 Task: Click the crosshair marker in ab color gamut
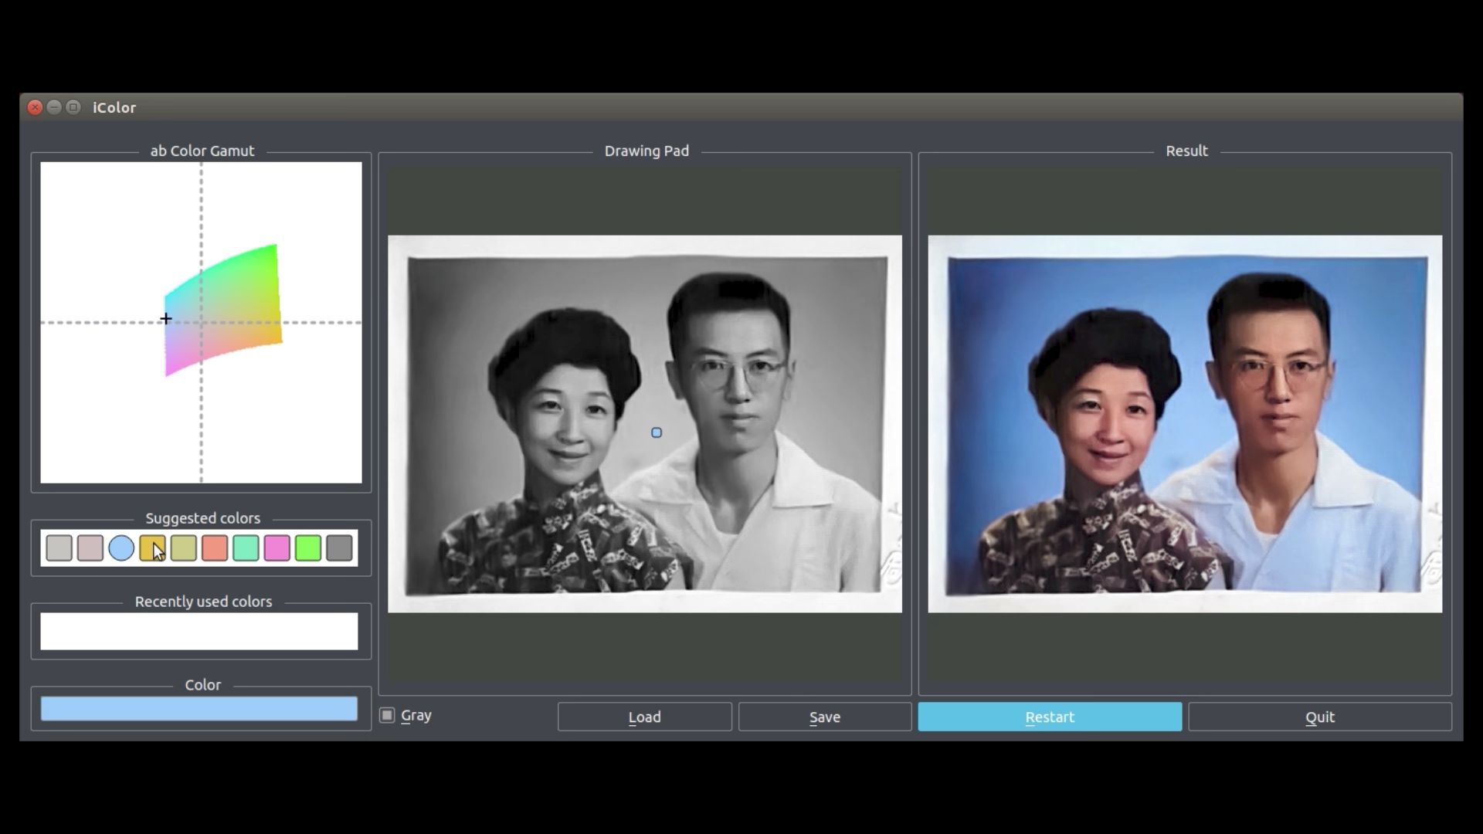[166, 318]
